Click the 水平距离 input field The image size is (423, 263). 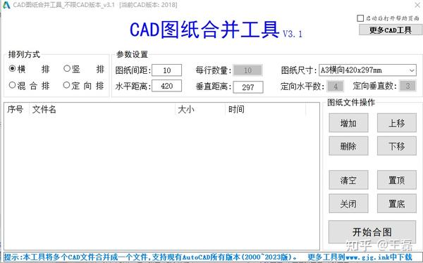point(166,86)
